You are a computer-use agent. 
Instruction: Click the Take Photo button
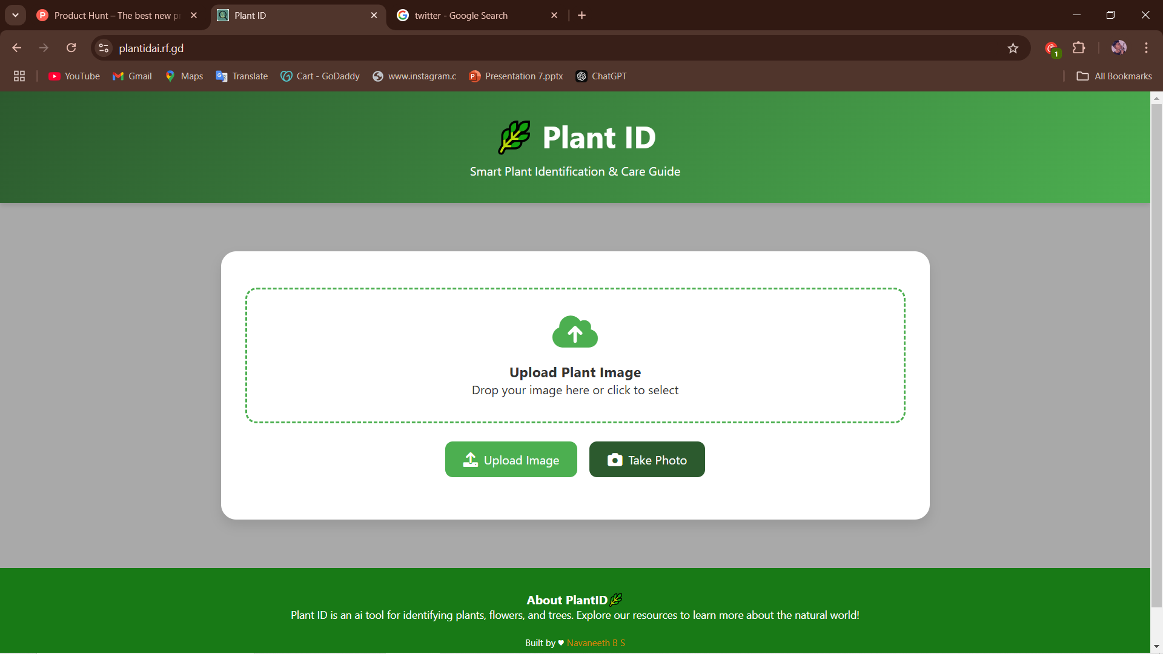[646, 460]
